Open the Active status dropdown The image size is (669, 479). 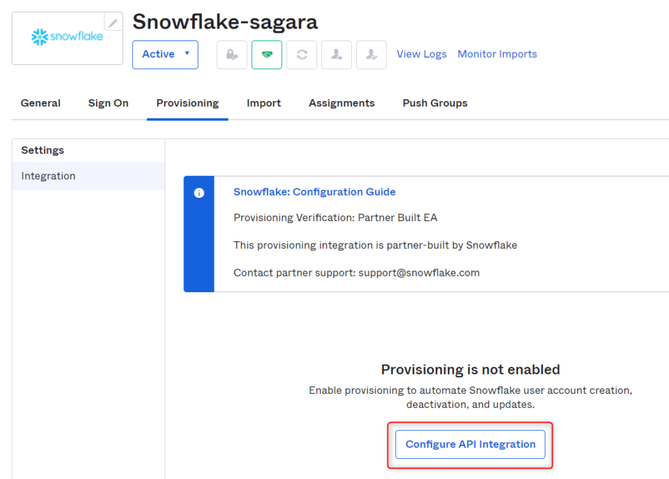[x=165, y=54]
